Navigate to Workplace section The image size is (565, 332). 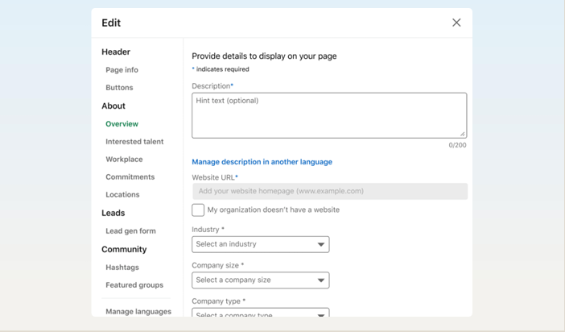coord(124,160)
